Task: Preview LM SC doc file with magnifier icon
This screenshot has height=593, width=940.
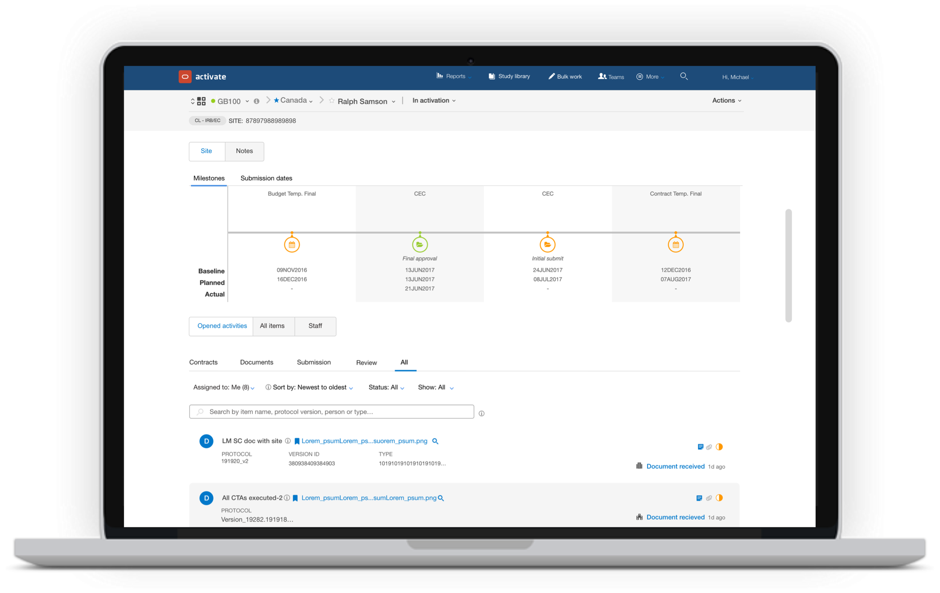Action: click(x=435, y=441)
